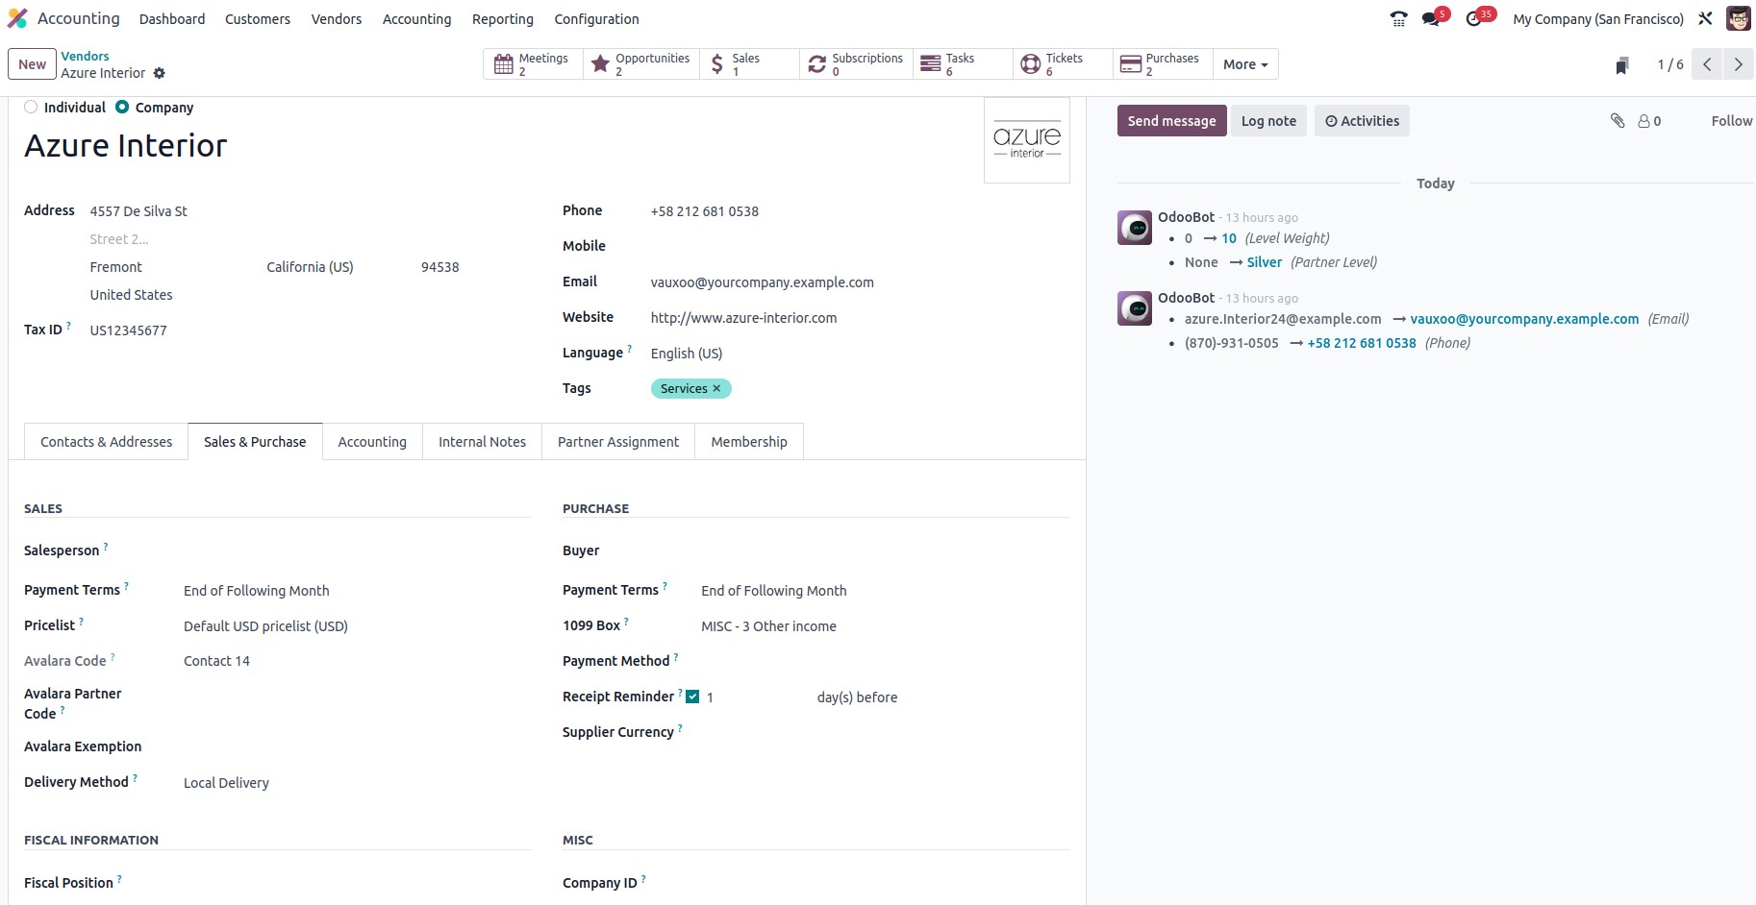Image resolution: width=1756 pixels, height=905 pixels.
Task: Click Send message button
Action: [1171, 121]
